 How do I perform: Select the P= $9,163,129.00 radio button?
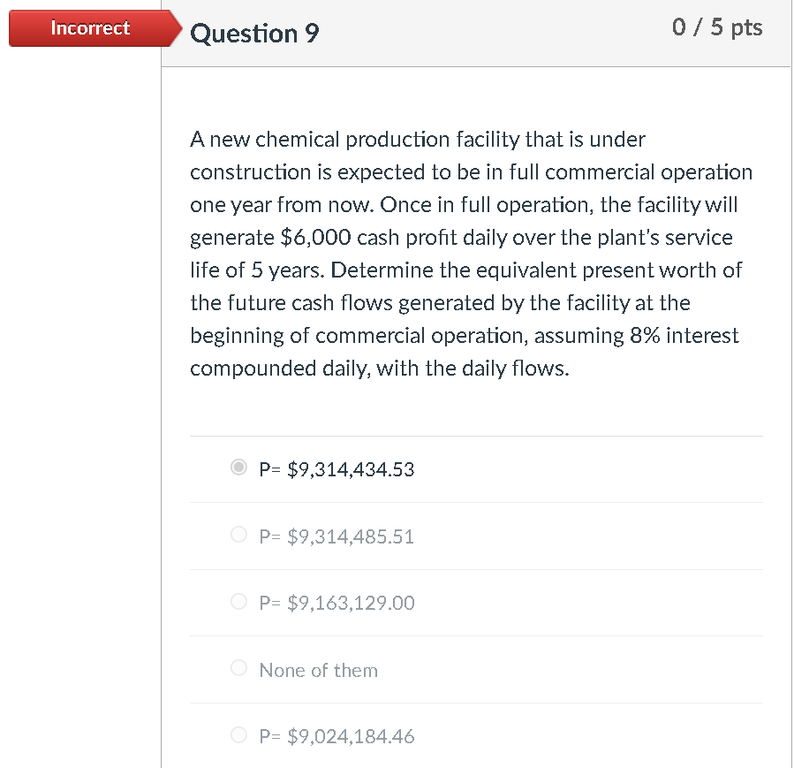tap(238, 601)
